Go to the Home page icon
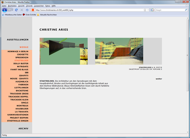Screen dimensions: 190x138 [x=27, y=10]
